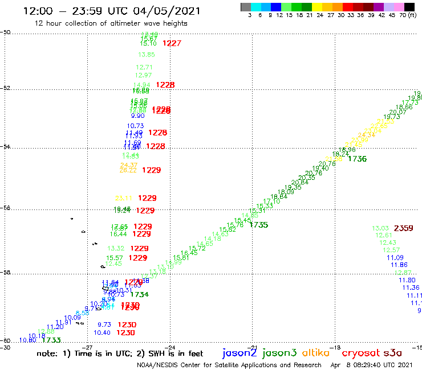422x370 pixels.
Task: Click the wave height value '14.94'
Action: click(141, 85)
